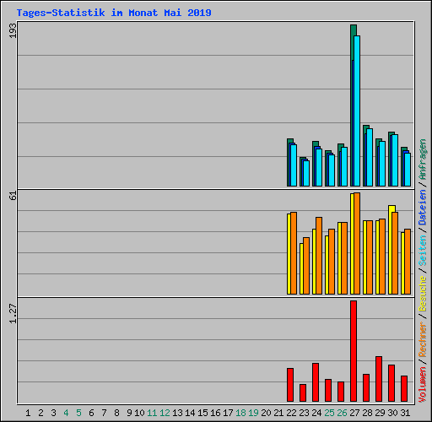This screenshot has width=432, height=422.
Task: Click day label 31 on x-axis
Action: click(405, 413)
